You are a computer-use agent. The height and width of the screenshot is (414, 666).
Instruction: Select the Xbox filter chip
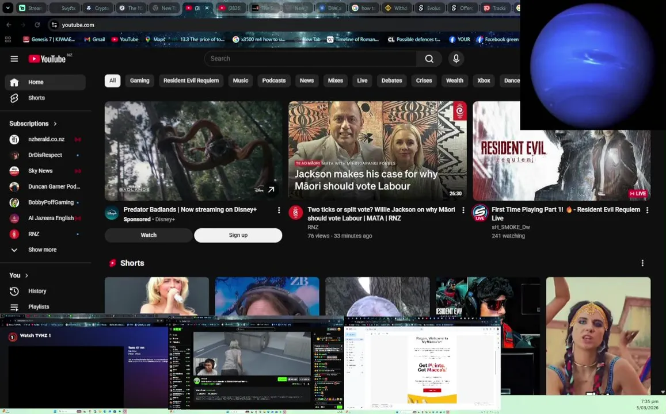(x=484, y=80)
